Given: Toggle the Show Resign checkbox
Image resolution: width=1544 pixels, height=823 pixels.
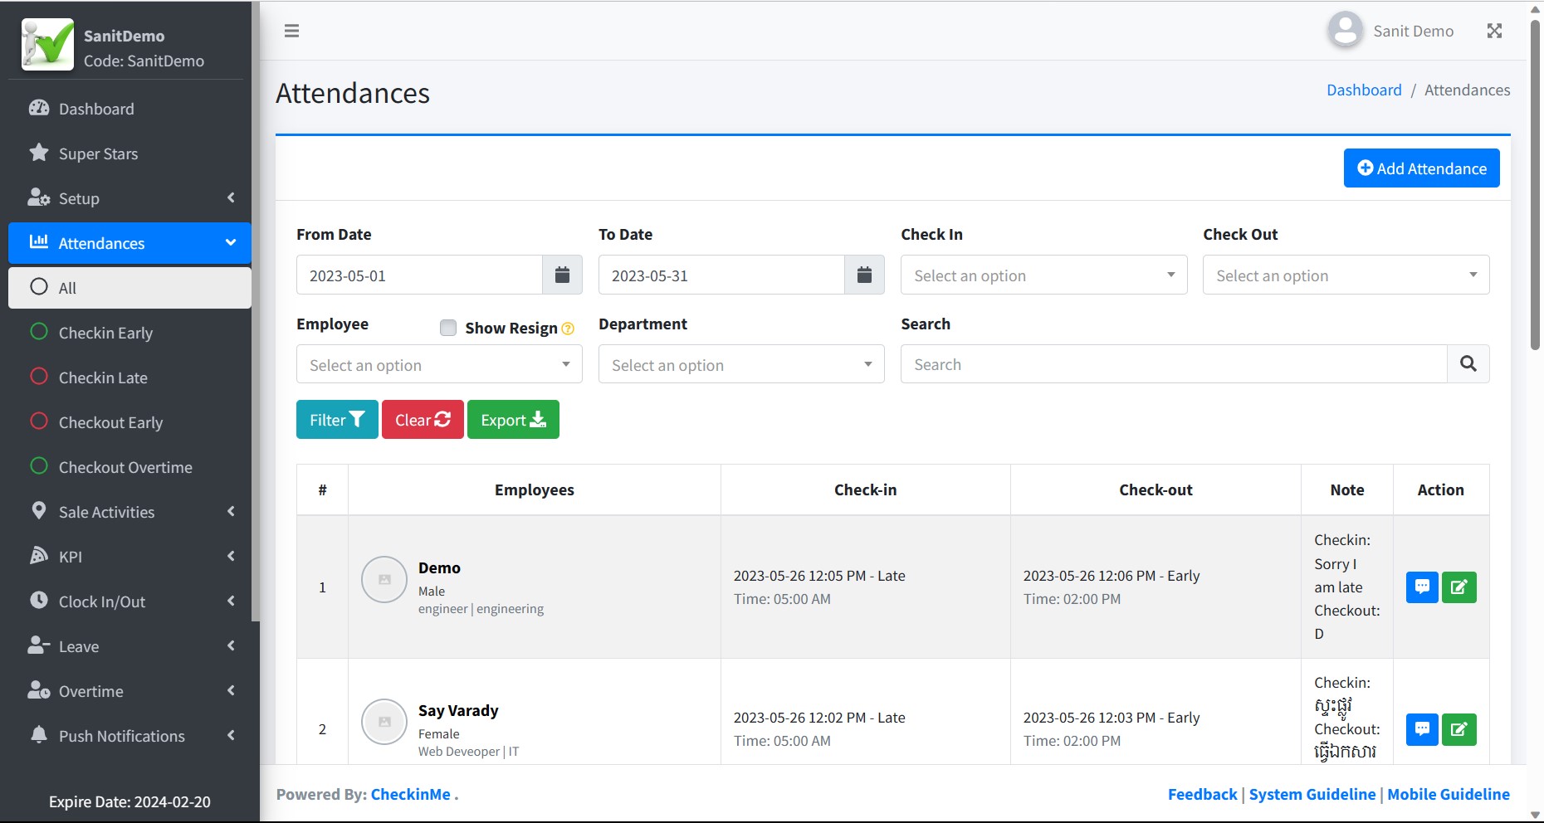Looking at the screenshot, I should pyautogui.click(x=448, y=328).
